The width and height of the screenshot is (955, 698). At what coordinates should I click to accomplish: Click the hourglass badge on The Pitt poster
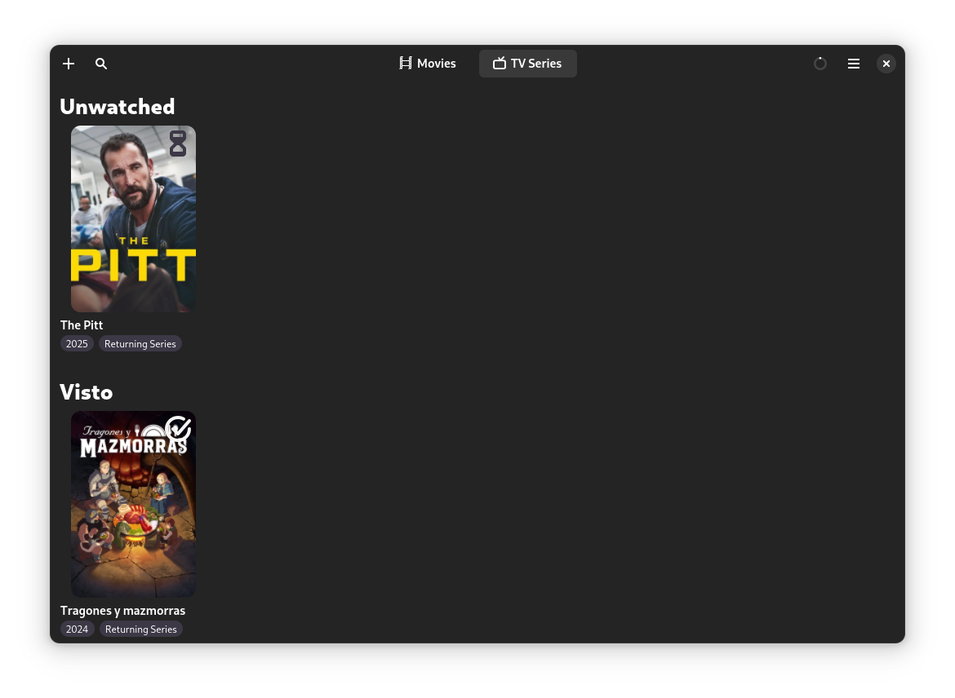[178, 144]
